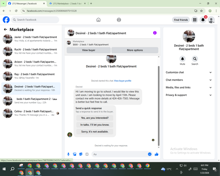Open Javier apartment conversation
220x176 pixels.
(31, 39)
